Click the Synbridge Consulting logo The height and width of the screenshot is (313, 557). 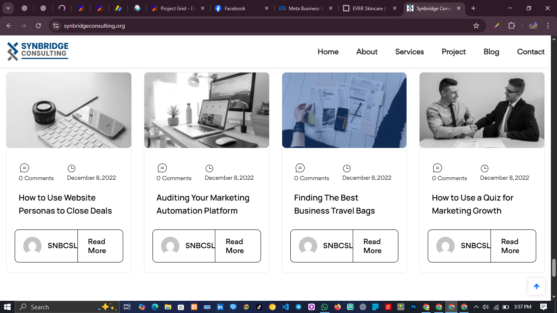[x=37, y=51]
